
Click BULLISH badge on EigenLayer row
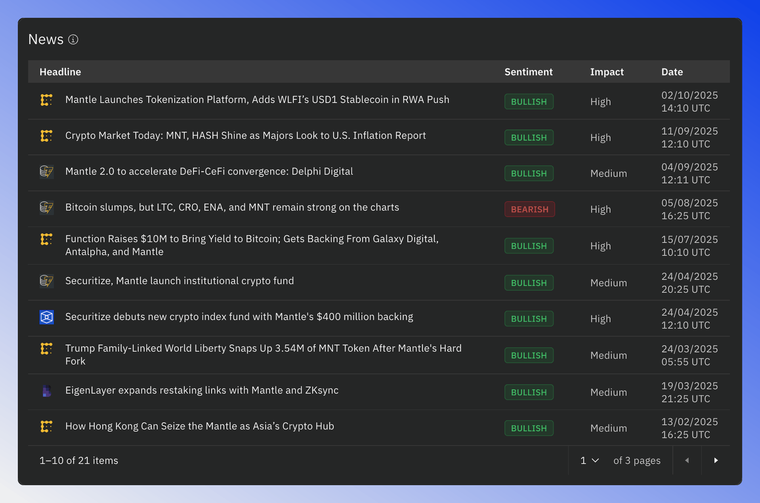[x=529, y=392]
